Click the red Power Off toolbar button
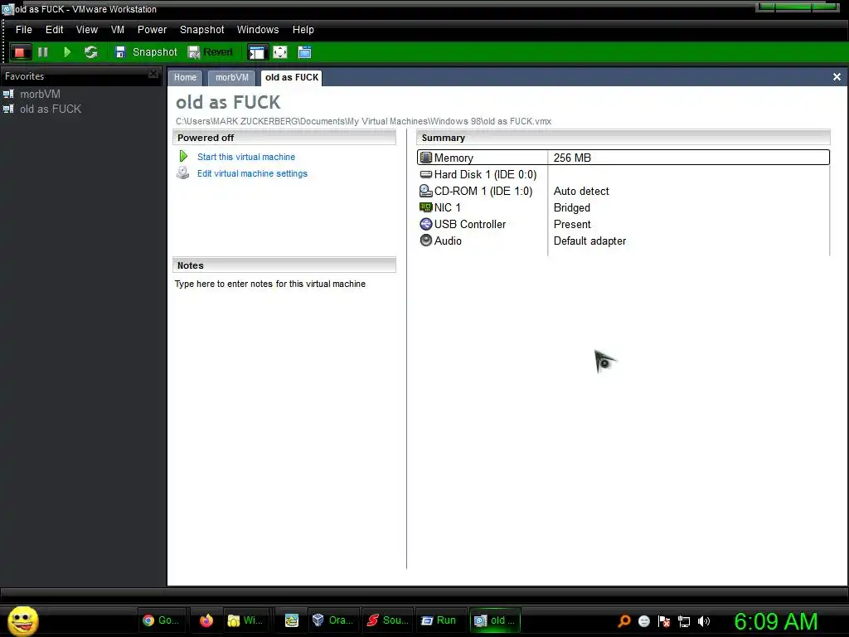The height and width of the screenshot is (637, 849). [x=20, y=52]
